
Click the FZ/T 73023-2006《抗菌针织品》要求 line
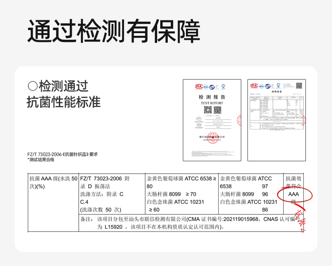[x=63, y=155]
